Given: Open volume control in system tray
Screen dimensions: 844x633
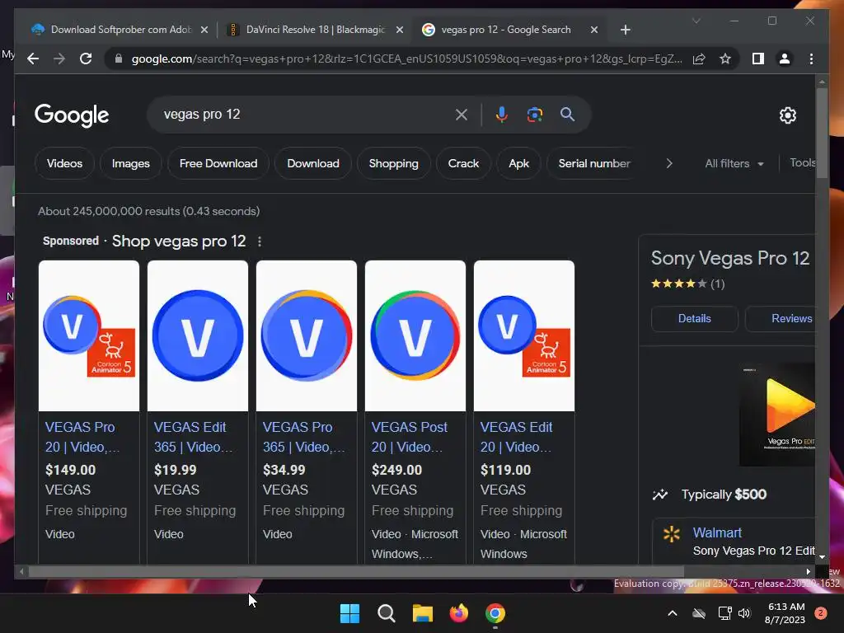Looking at the screenshot, I should coord(744,613).
